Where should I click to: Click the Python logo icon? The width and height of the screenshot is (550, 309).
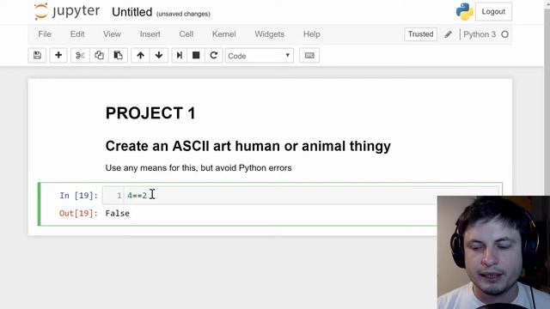464,11
